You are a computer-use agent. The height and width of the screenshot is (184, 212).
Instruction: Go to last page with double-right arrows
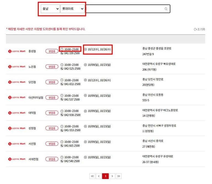(119, 176)
